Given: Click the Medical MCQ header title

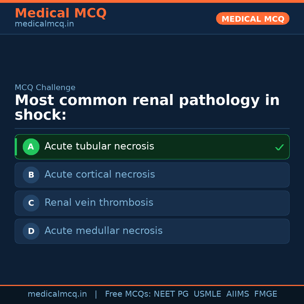Looking at the screenshot, I should [61, 13].
